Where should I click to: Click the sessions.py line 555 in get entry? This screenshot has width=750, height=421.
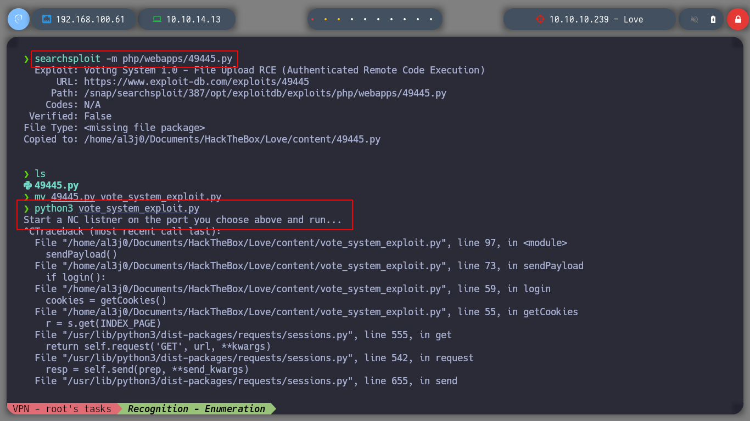[x=243, y=335]
